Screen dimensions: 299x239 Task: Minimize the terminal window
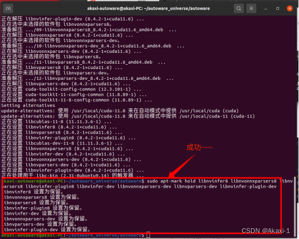pyautogui.click(x=266, y=9)
